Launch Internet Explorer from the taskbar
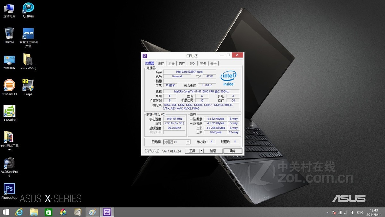The width and height of the screenshot is (385, 217). tap(19, 212)
